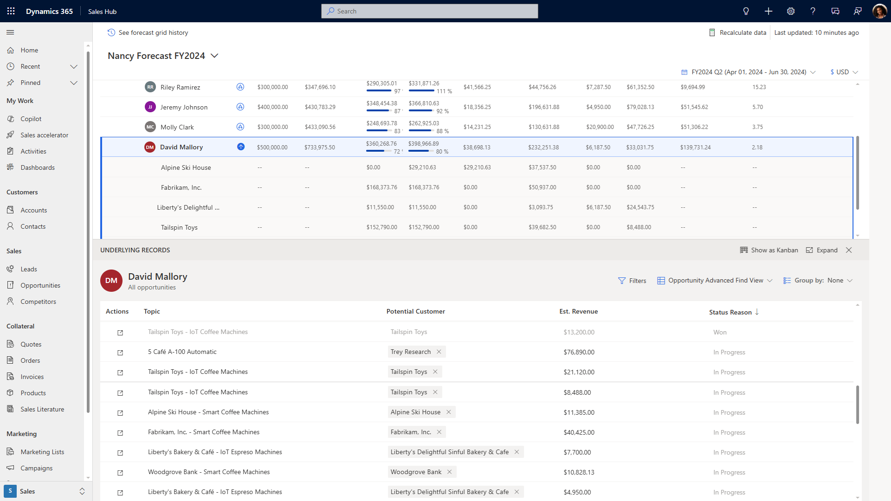Open the FY2024 Q2 period dropdown
Viewport: 891px width, 501px height.
pos(749,72)
